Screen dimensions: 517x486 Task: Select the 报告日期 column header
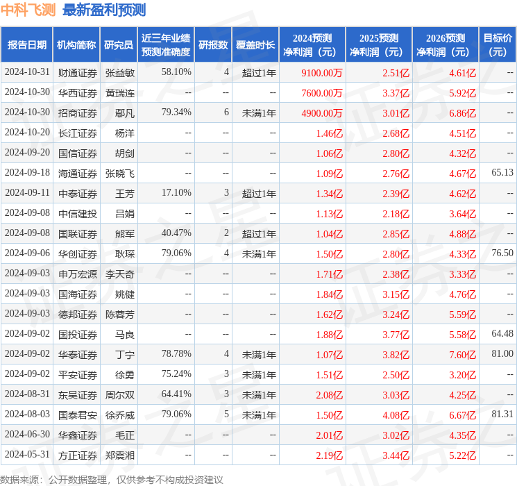click(x=26, y=45)
